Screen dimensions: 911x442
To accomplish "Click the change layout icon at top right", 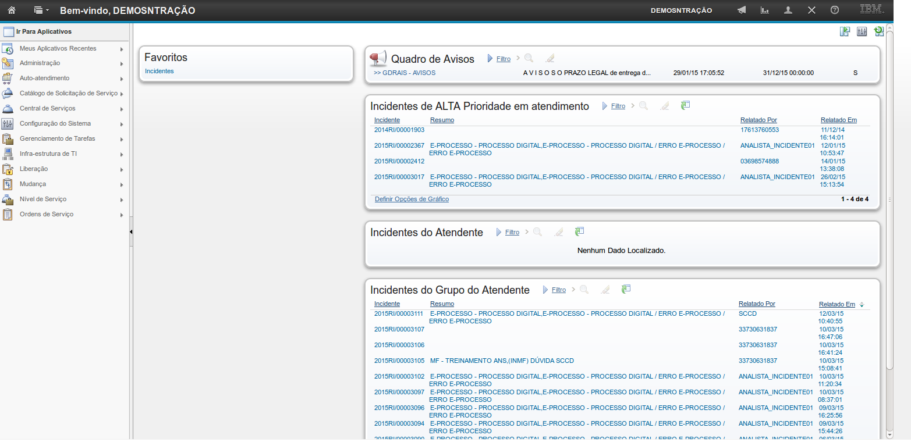I will (x=845, y=32).
